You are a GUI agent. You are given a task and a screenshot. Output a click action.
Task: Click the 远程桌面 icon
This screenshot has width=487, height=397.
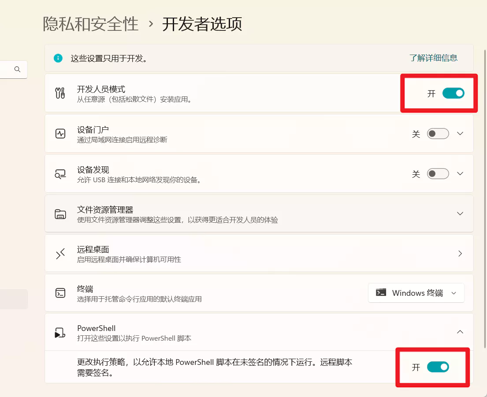(60, 254)
